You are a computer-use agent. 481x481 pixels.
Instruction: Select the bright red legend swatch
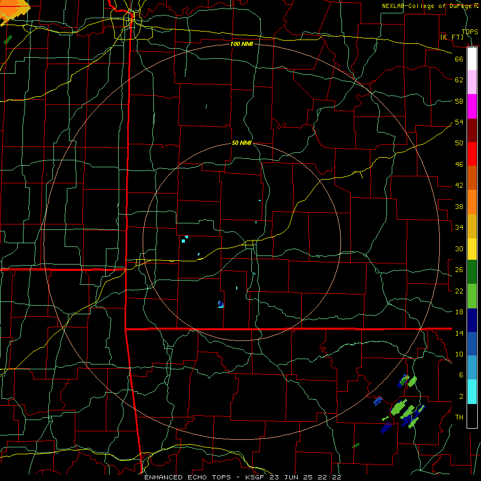[472, 154]
